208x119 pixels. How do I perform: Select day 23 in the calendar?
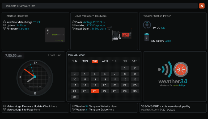coord(135,85)
